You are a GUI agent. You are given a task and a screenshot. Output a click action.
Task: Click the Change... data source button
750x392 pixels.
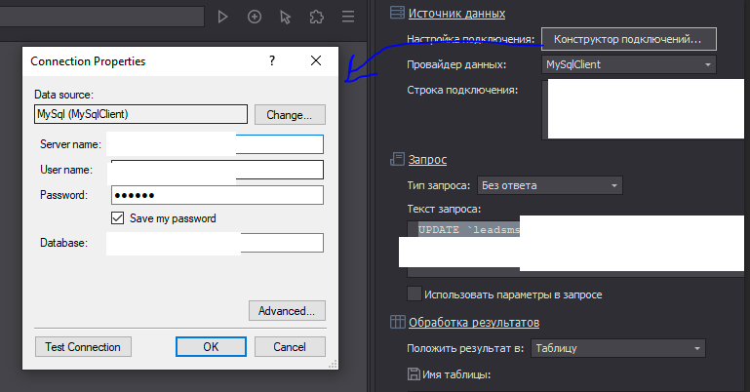click(290, 114)
